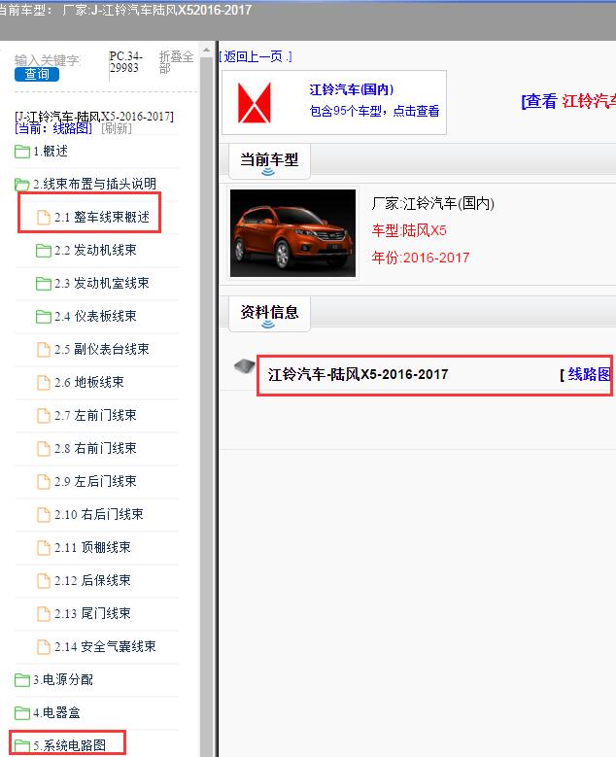Open 2.6 地板线束 document
This screenshot has width=616, height=757.
(89, 382)
